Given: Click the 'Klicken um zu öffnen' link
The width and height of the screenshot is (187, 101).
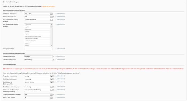Looking at the screenshot, I should click(x=48, y=6).
